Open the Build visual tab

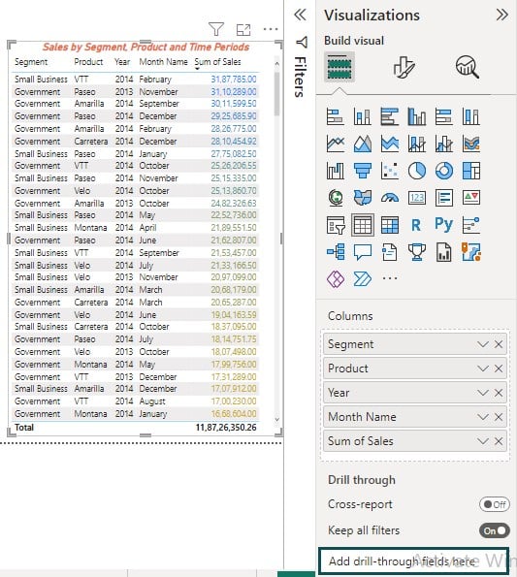tap(339, 67)
